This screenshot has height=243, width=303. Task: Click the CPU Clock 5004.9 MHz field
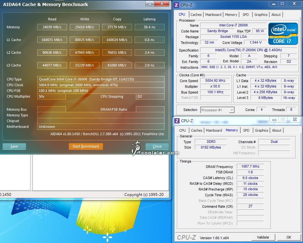click(101, 85)
